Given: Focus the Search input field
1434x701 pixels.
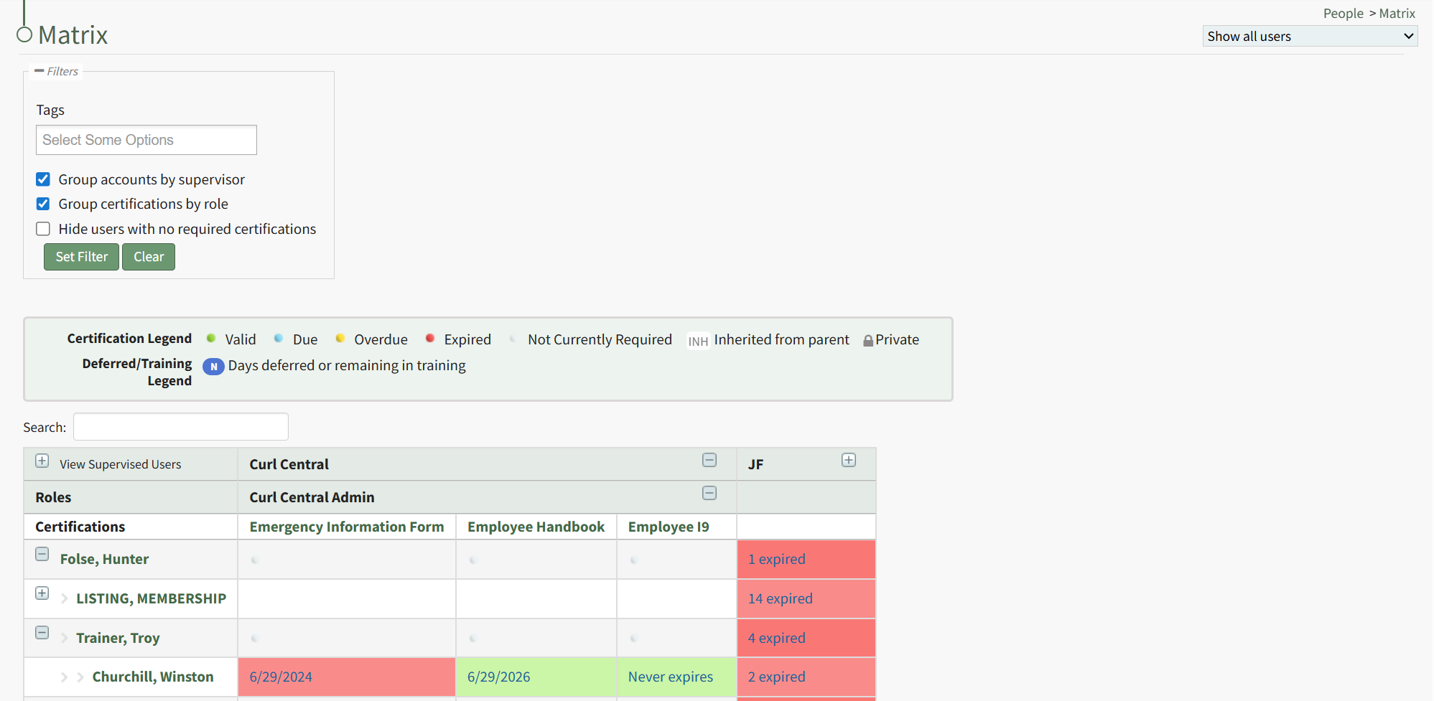Looking at the screenshot, I should point(181,427).
